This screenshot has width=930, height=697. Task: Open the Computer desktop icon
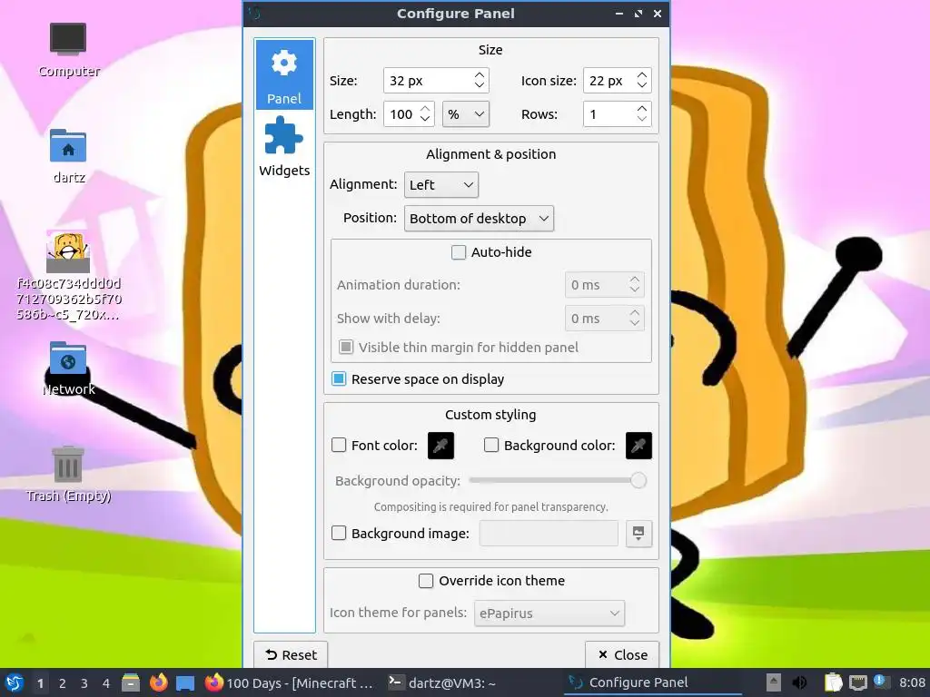[x=68, y=50]
